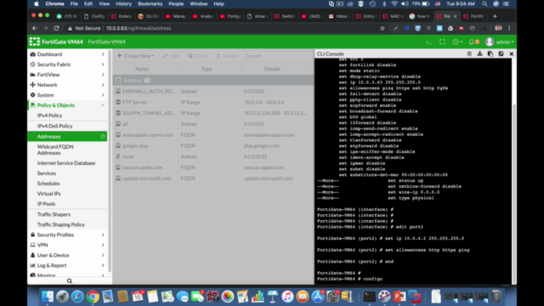Click the Chrome address bar URL
This screenshot has height=306, width=544.
click(x=139, y=28)
